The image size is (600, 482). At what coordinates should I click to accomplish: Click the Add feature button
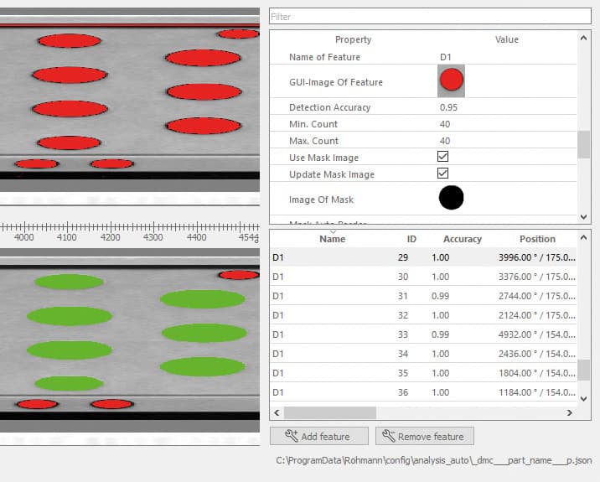pos(319,436)
